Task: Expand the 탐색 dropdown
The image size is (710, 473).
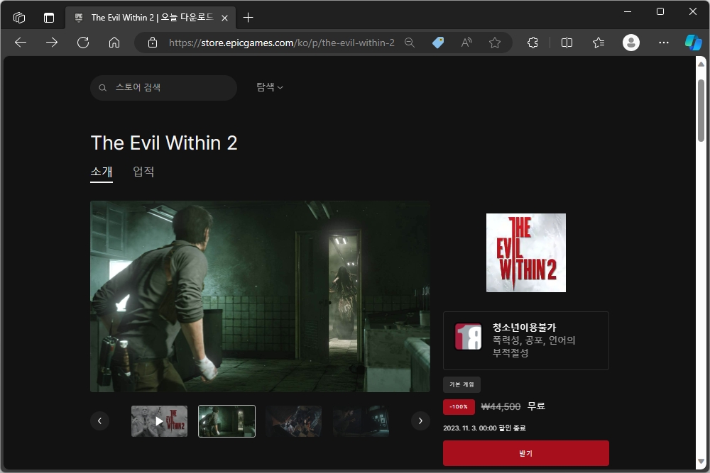Action: point(269,87)
